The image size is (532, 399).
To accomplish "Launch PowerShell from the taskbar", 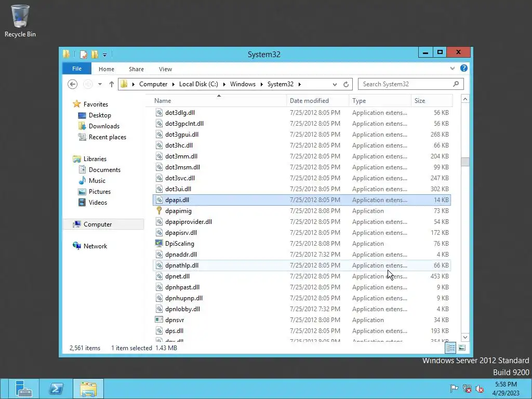I will click(x=56, y=389).
